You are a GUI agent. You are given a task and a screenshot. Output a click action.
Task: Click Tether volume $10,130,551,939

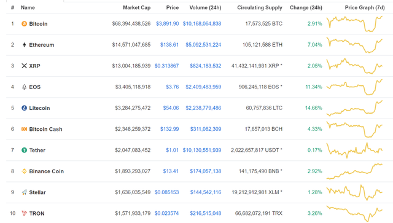[x=202, y=151]
